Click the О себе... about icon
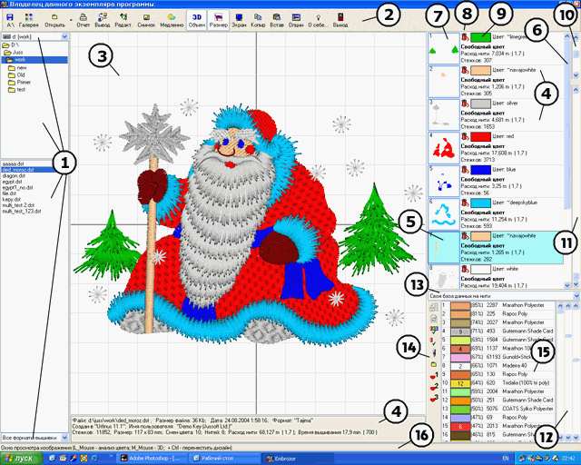This screenshot has height=465, width=581. click(x=318, y=20)
